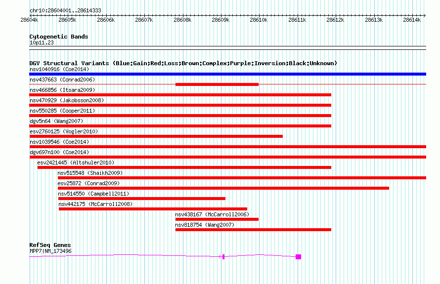Image resolution: width=440 pixels, height=284 pixels.
Task: Click the dgv5n64 (Wang2007) label
Action: 56,121
